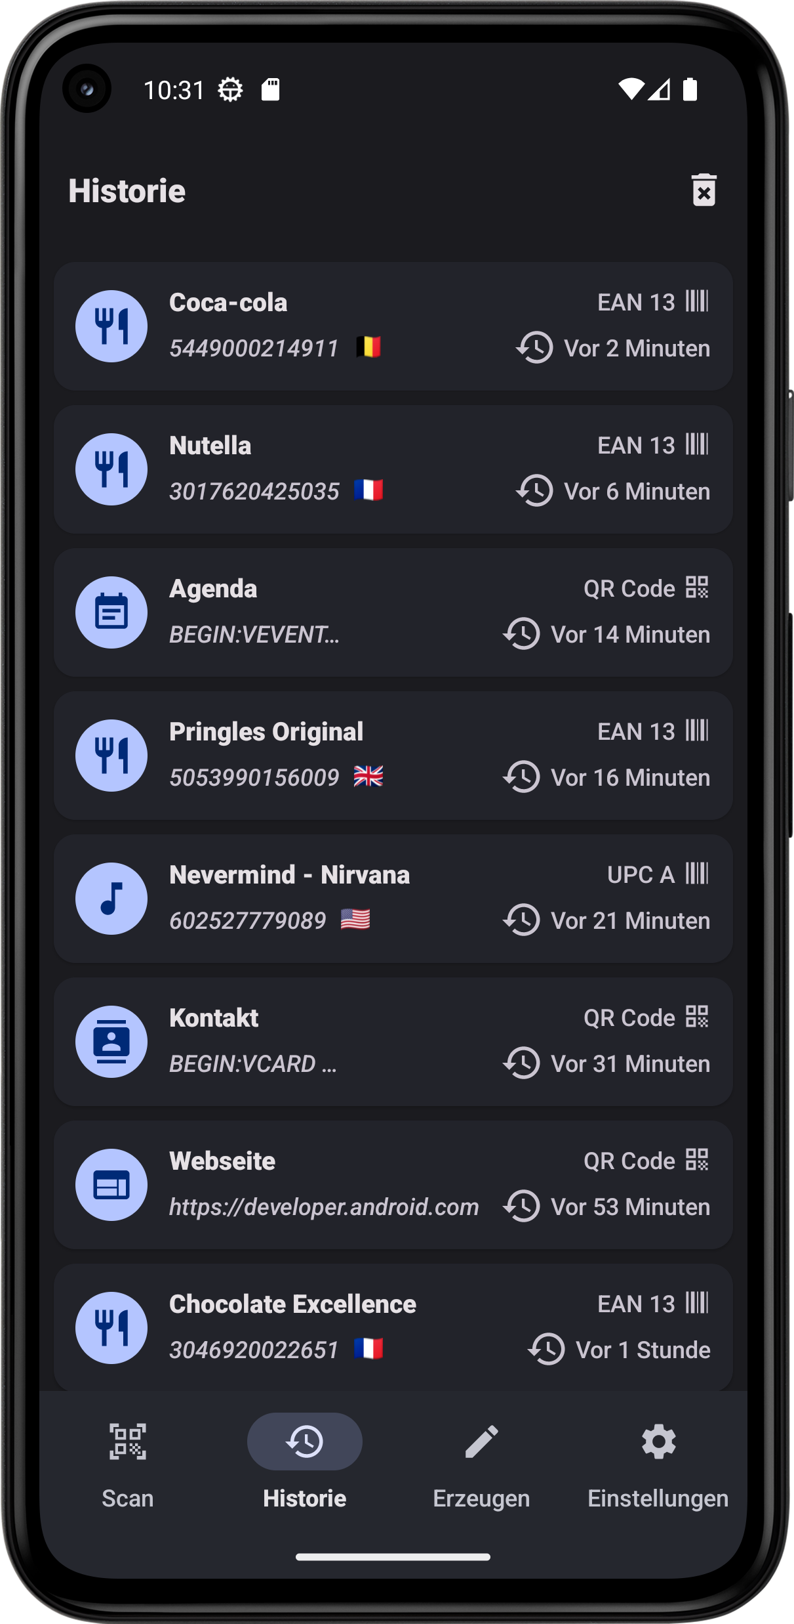This screenshot has height=1624, width=794.
Task: Tap the UK flag on Pringles entry
Action: (x=368, y=777)
